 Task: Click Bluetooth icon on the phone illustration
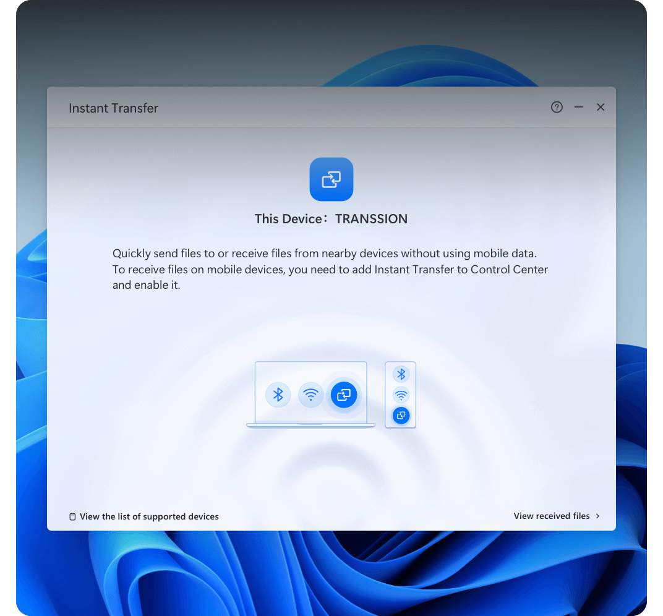(401, 374)
